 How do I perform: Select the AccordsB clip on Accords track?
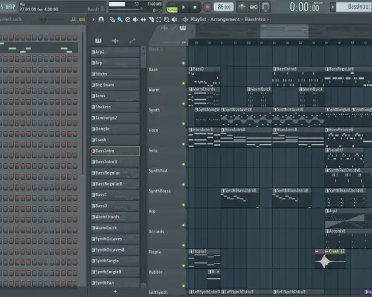click(348, 238)
